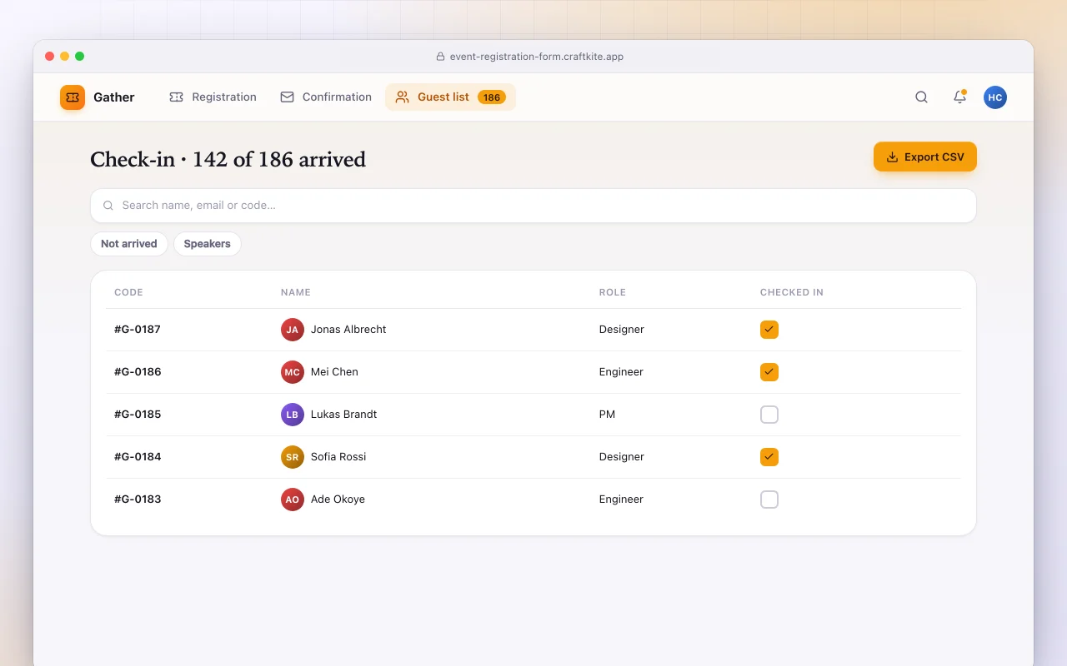Uncheck Jonas Albrecht's checked-in box
The width and height of the screenshot is (1067, 666).
click(x=769, y=330)
